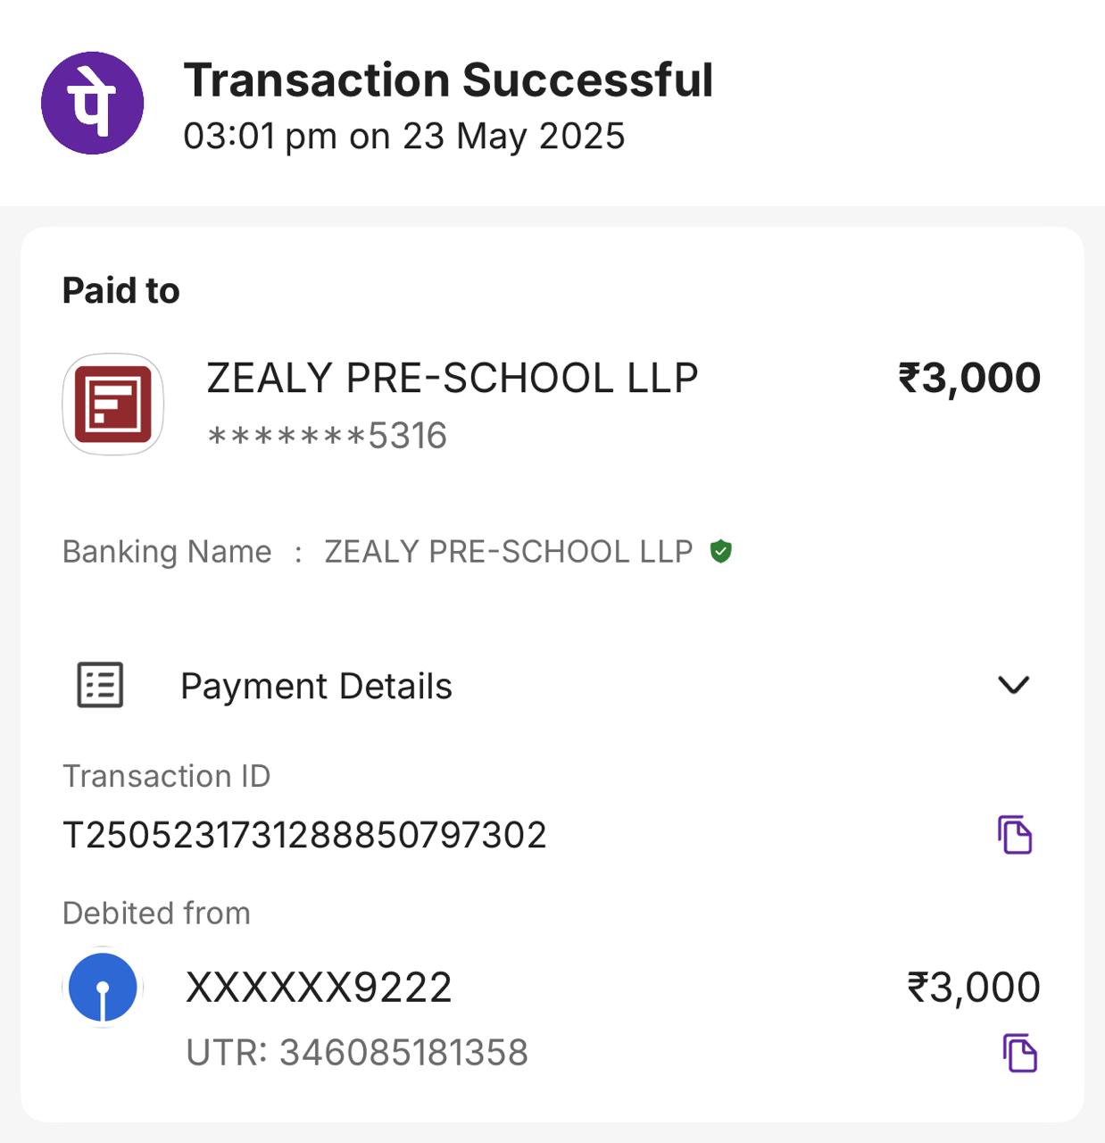The image size is (1105, 1143).
Task: Click the transaction date and time
Action: click(403, 137)
